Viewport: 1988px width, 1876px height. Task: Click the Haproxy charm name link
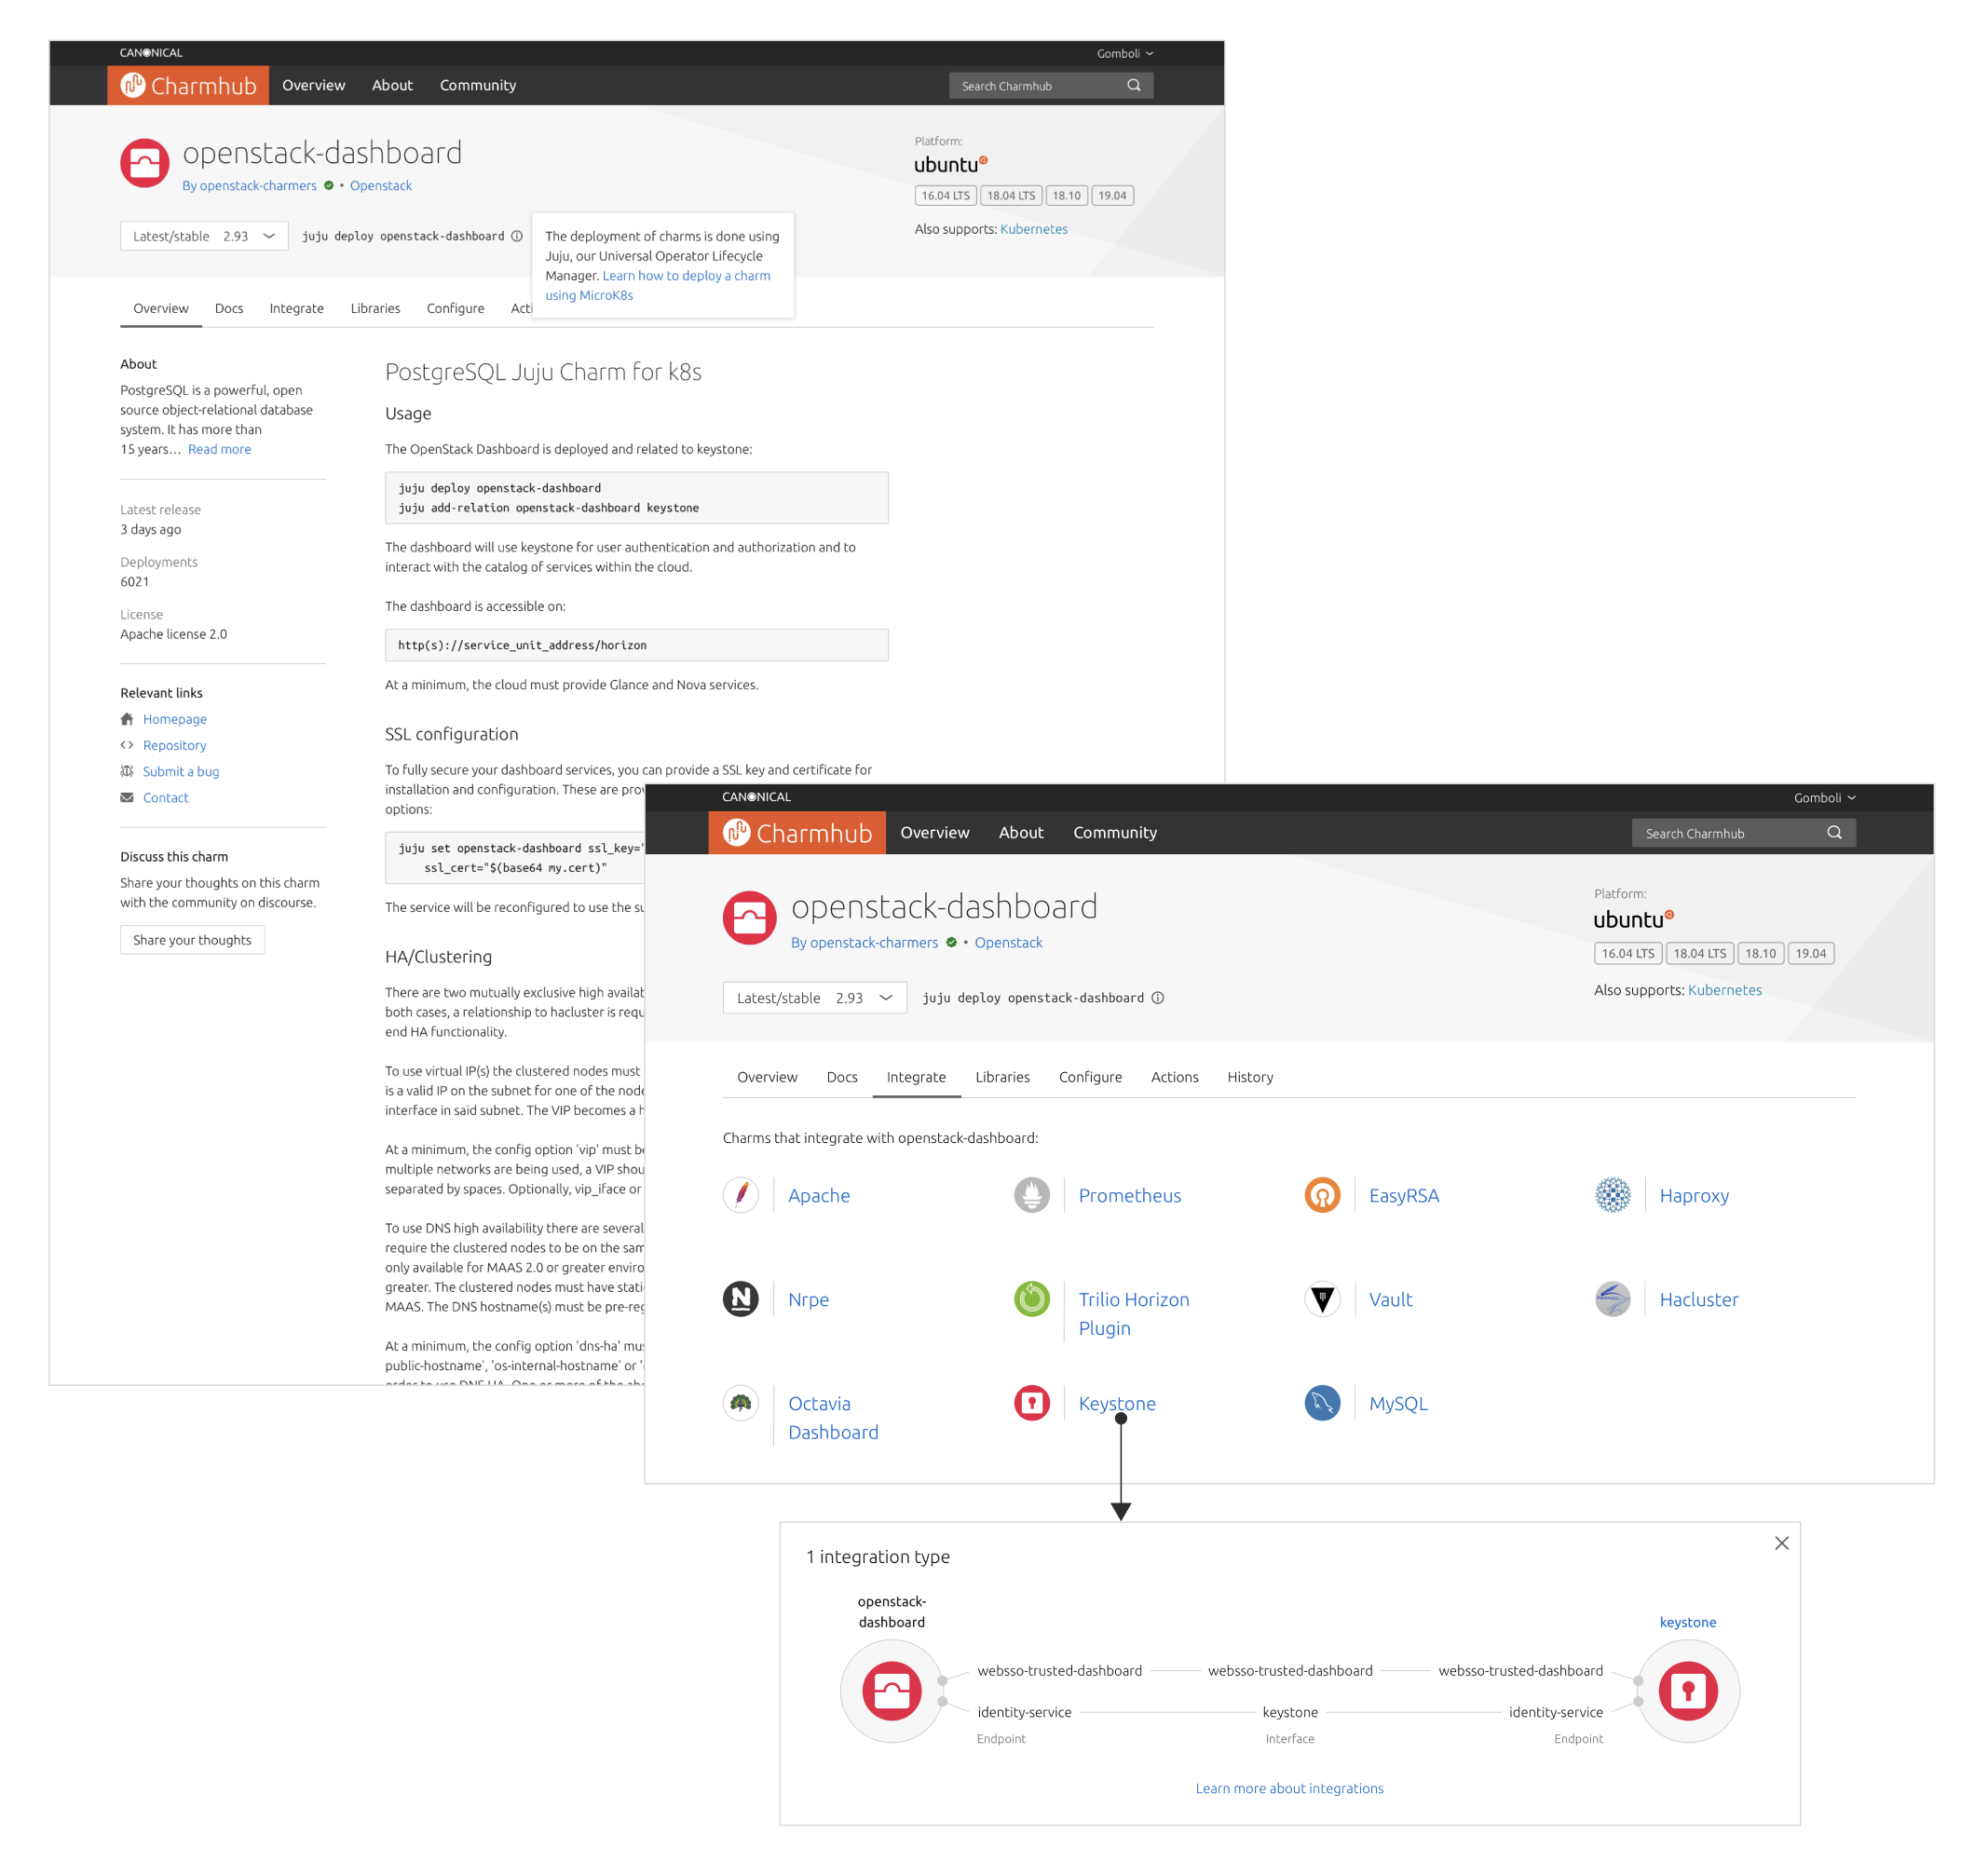pos(1694,1195)
